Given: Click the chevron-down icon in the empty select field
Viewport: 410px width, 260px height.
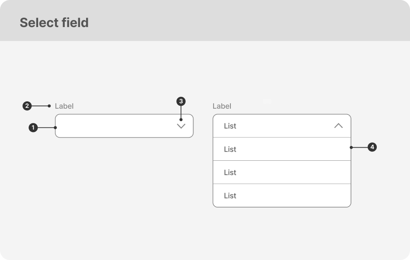Looking at the screenshot, I should pyautogui.click(x=181, y=126).
